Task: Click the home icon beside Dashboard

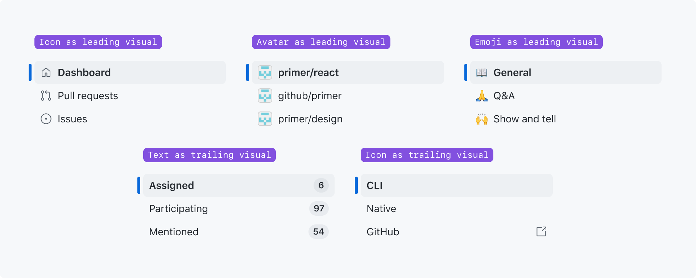Action: coord(46,72)
